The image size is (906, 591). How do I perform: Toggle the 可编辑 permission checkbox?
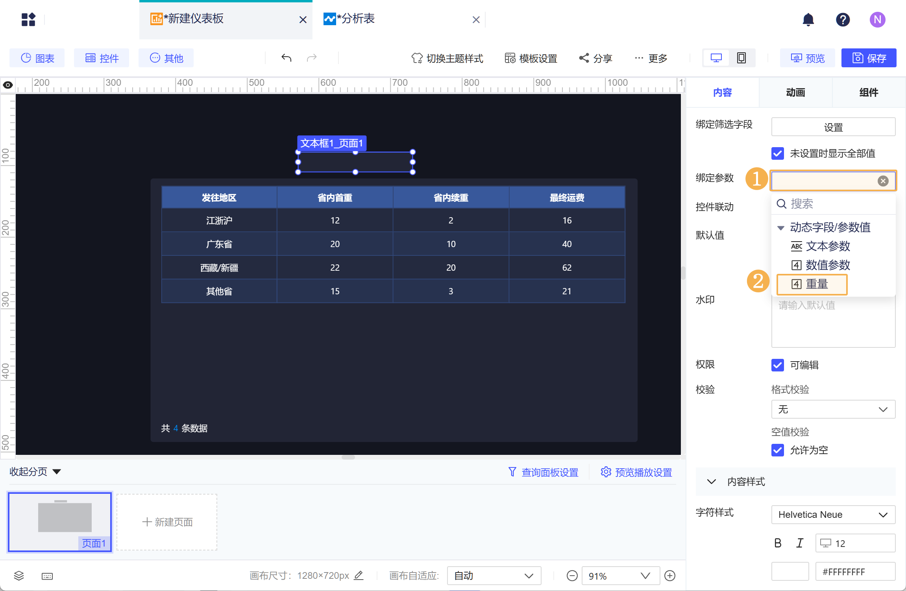point(777,365)
